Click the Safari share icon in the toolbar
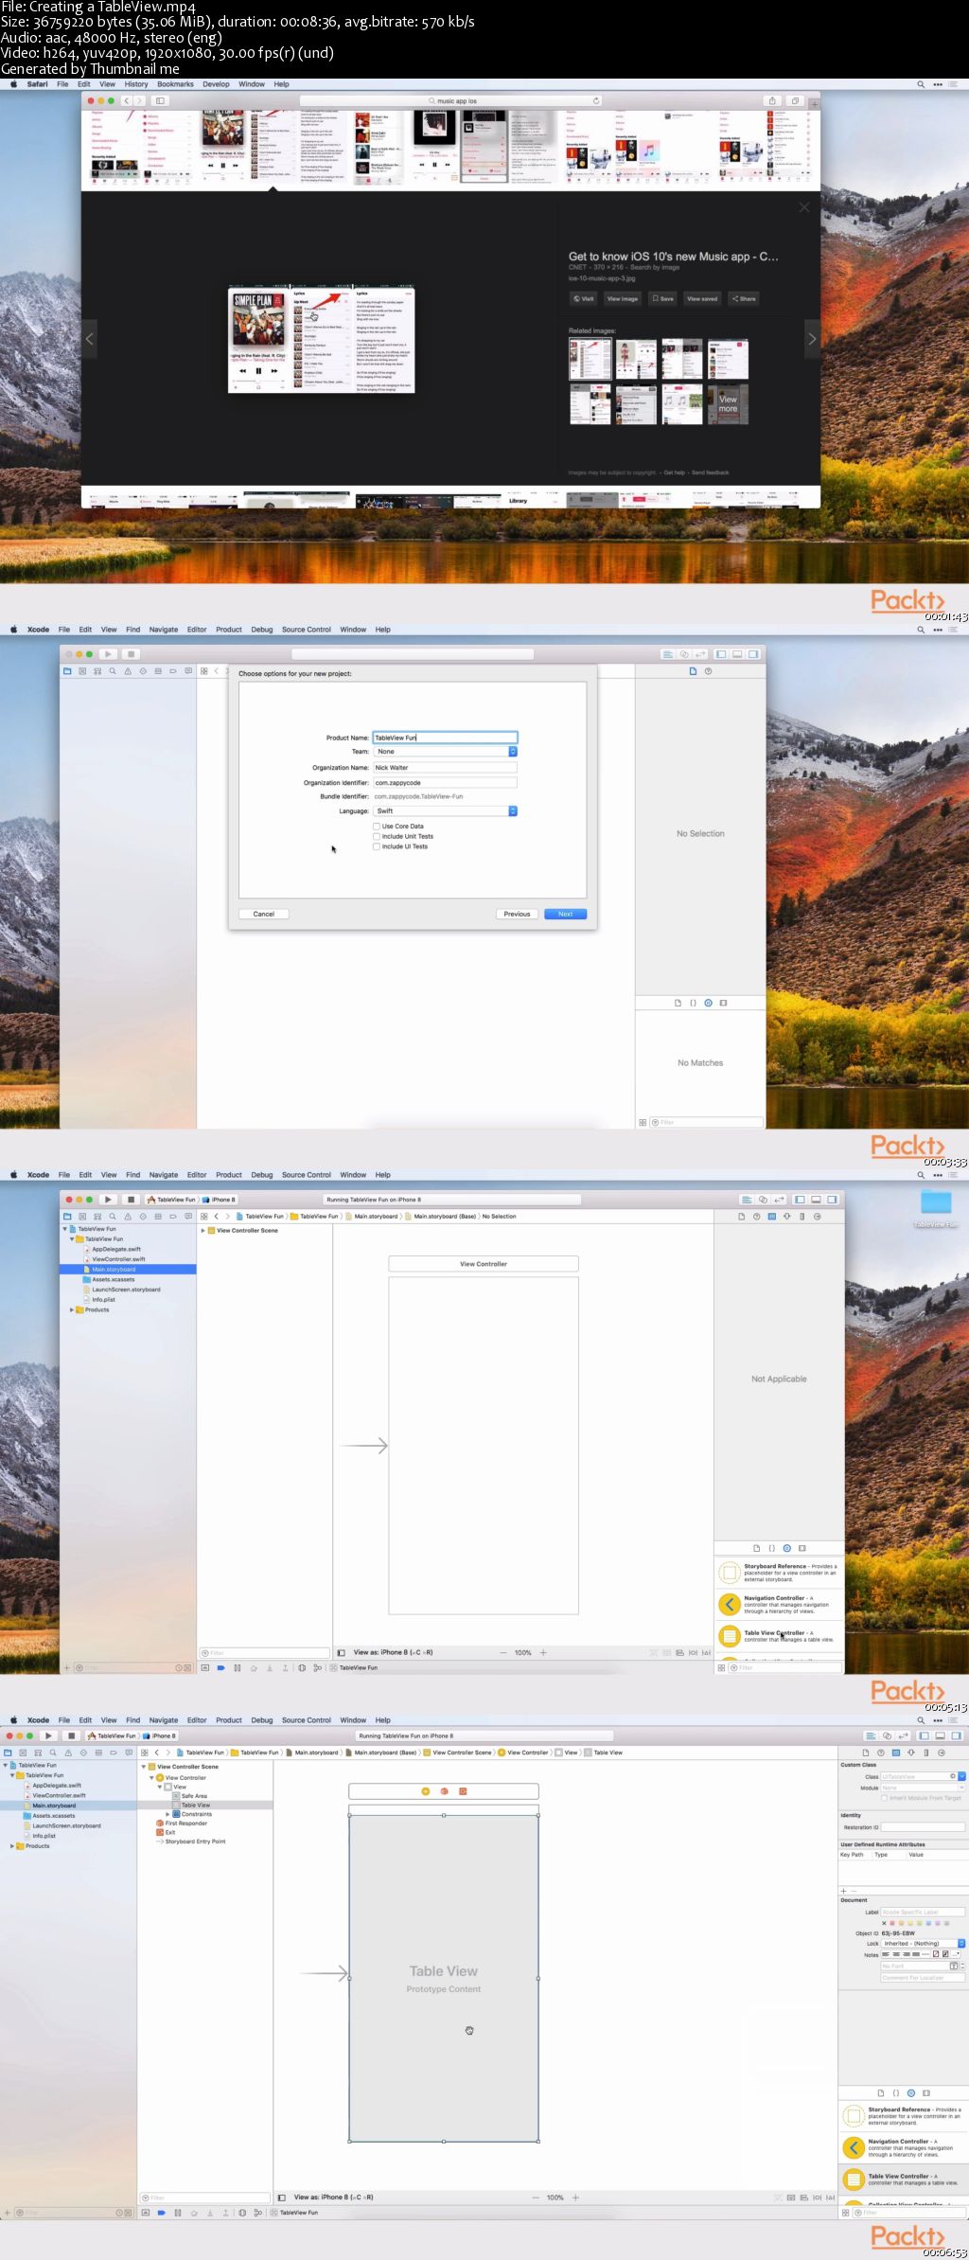This screenshot has width=969, height=2260. pyautogui.click(x=772, y=100)
